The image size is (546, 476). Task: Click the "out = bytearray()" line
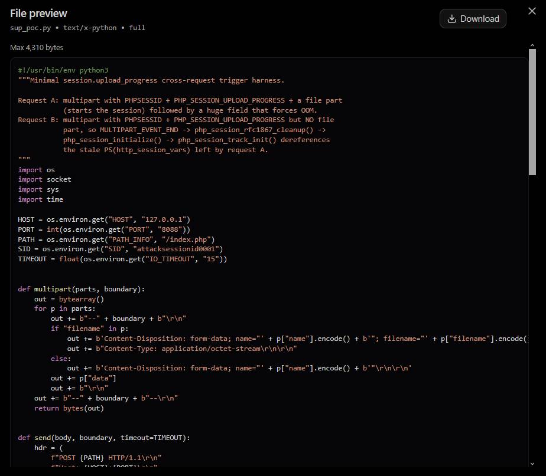(69, 300)
